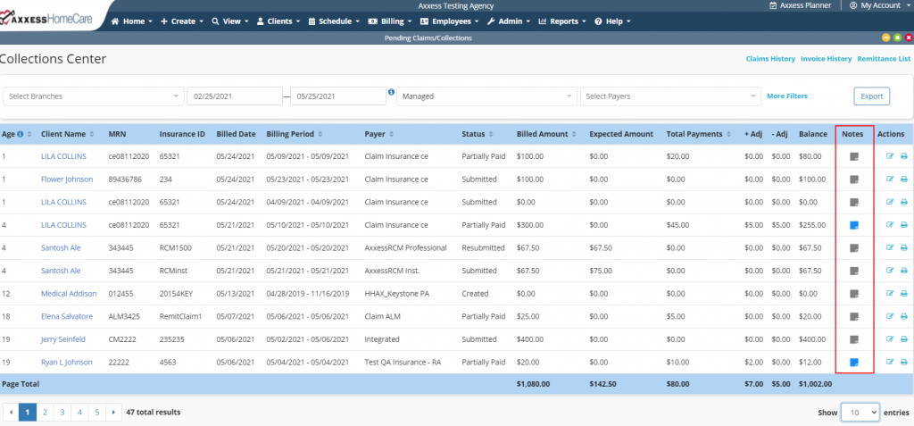Click the start date field 02/25/2021

tap(235, 96)
